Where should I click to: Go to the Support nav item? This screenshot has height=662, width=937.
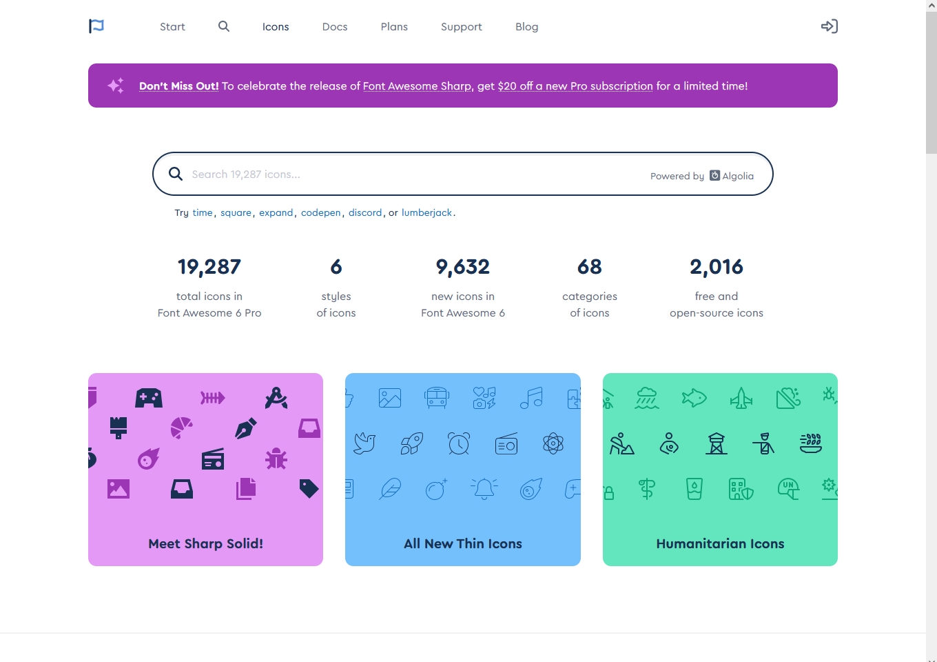(462, 27)
